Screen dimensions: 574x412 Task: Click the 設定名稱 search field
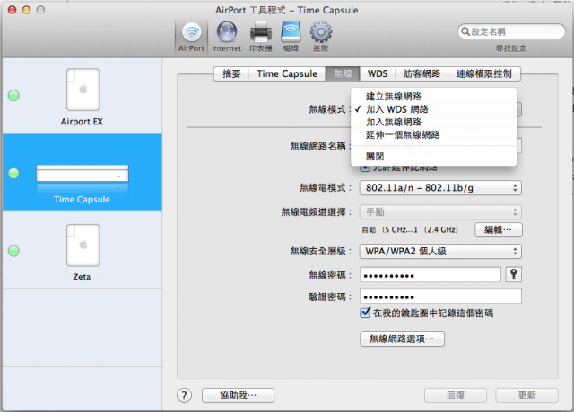coord(511,31)
